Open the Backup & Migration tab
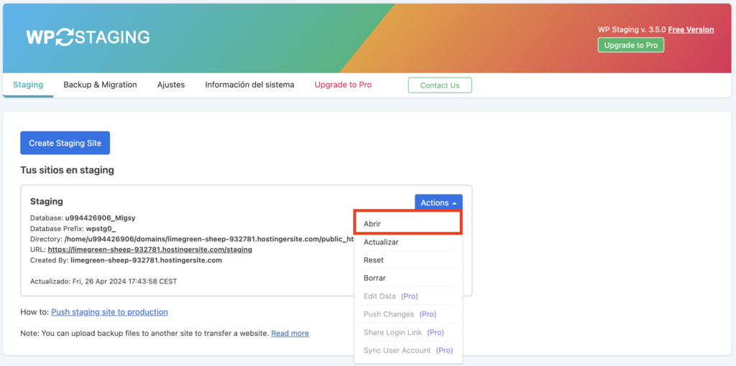Screen dimensions: 736x366 (100, 85)
